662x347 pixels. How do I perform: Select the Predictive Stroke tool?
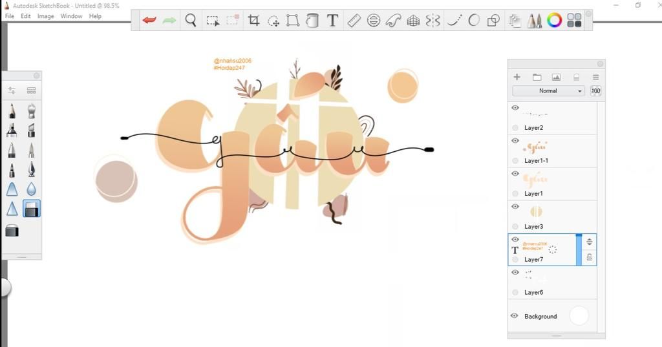point(474,20)
